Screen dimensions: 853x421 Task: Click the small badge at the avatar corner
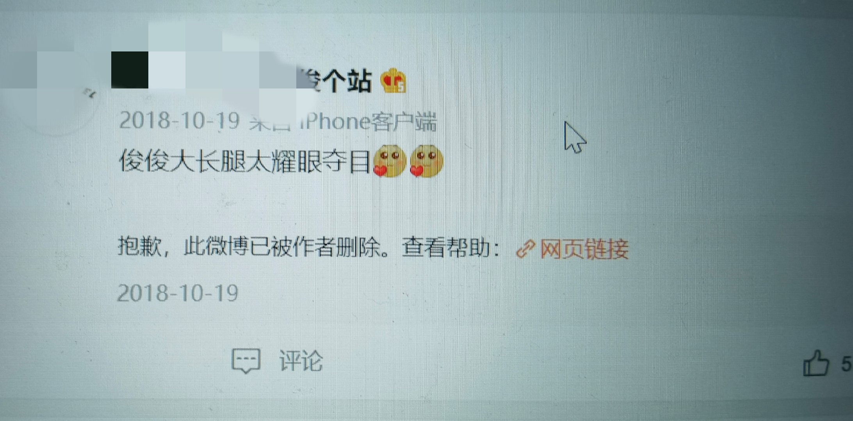[90, 93]
